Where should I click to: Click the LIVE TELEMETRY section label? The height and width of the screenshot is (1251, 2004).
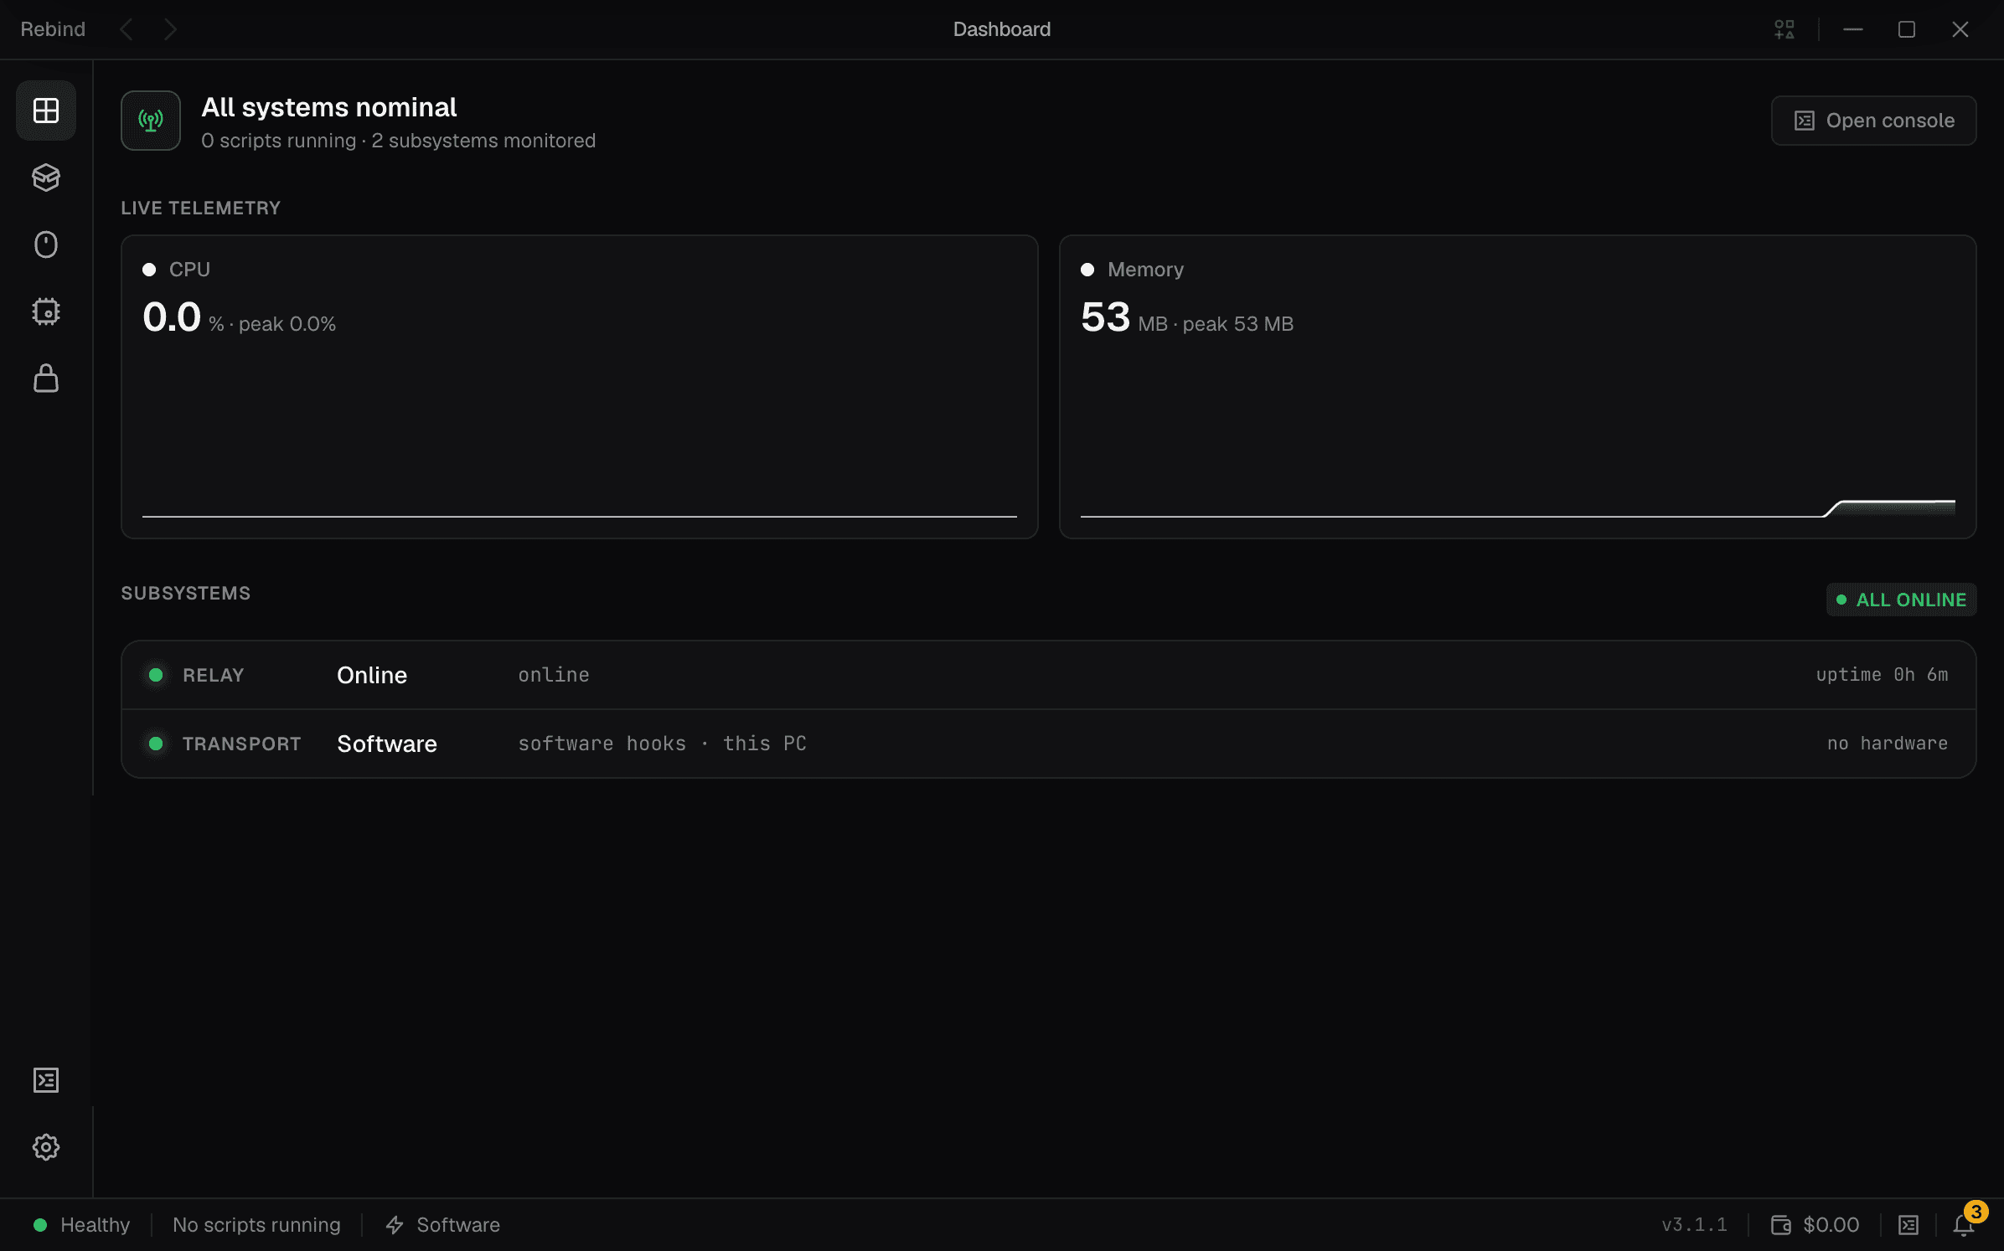200,208
